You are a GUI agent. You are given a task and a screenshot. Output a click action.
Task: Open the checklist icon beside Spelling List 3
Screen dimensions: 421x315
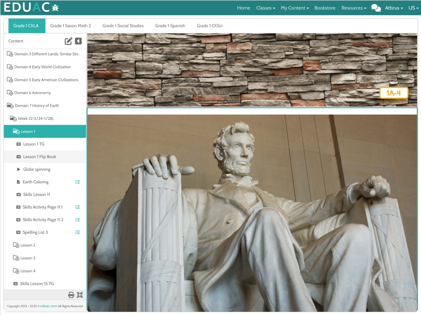tap(78, 232)
